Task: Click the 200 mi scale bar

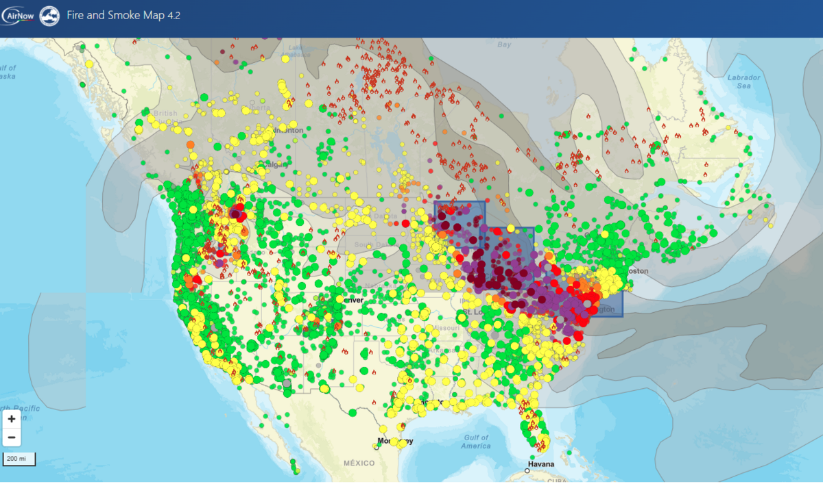Action: pyautogui.click(x=20, y=459)
